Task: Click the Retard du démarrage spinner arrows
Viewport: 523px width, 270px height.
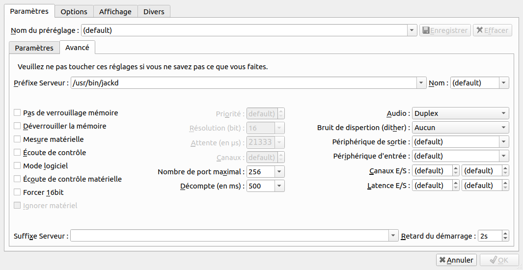Action: point(505,236)
